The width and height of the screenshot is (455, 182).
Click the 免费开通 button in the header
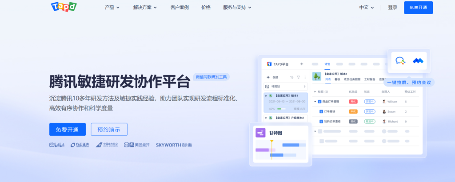click(x=418, y=8)
